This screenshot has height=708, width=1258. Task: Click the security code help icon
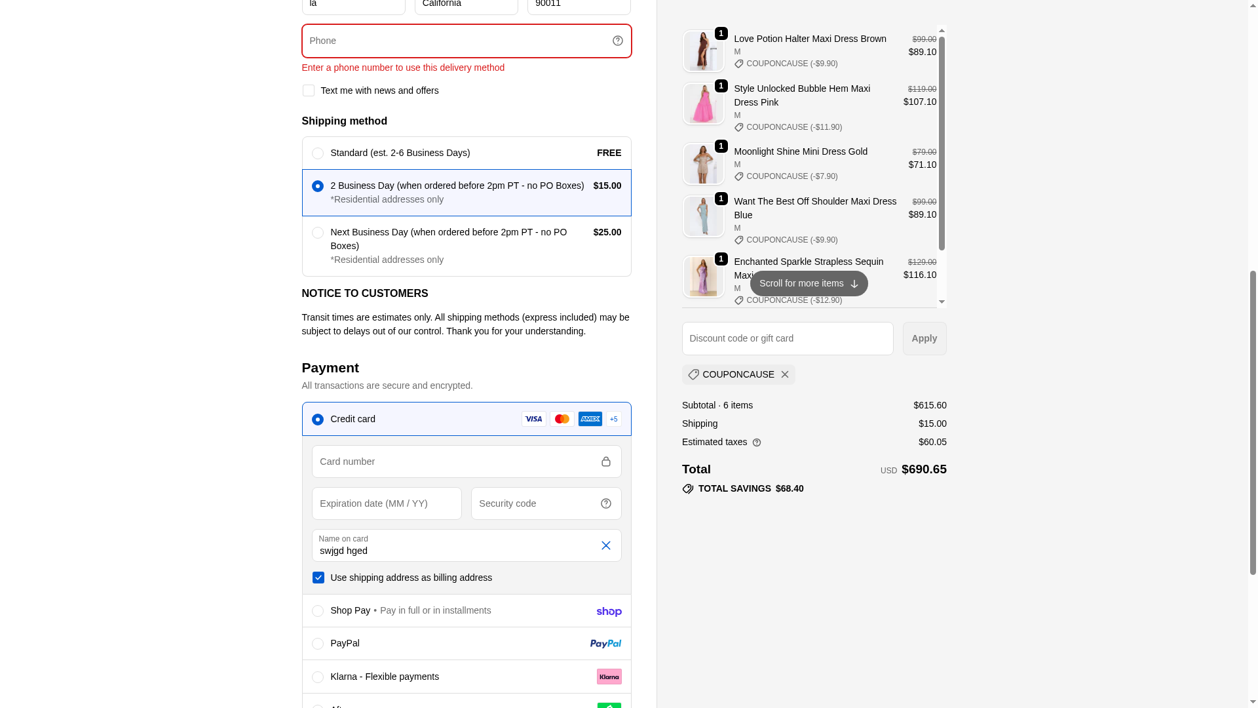click(605, 503)
